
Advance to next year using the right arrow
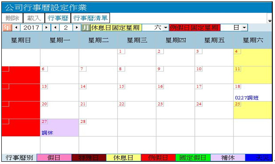coord(46,28)
